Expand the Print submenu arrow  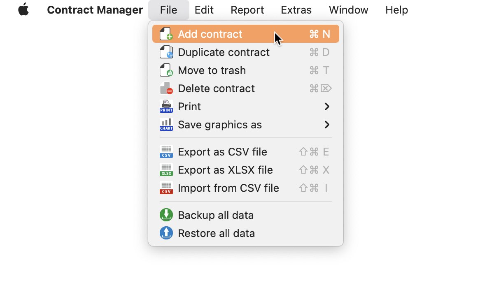point(327,107)
